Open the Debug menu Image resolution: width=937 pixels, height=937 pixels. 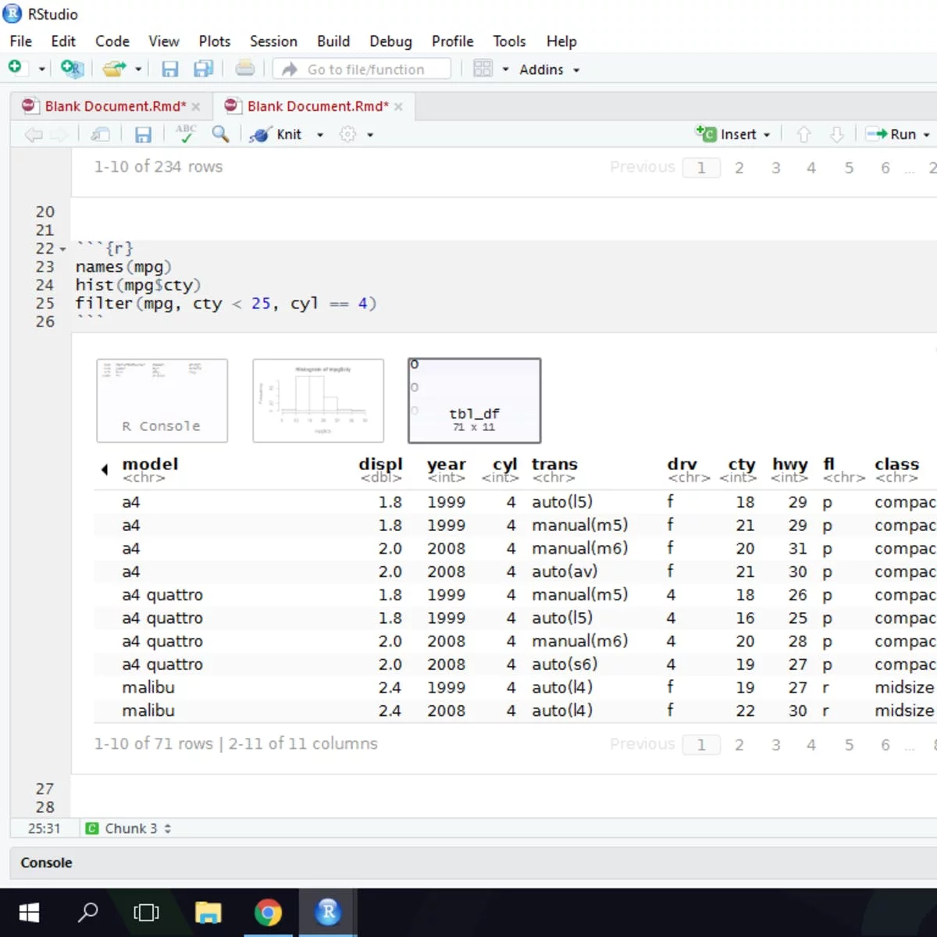[390, 41]
